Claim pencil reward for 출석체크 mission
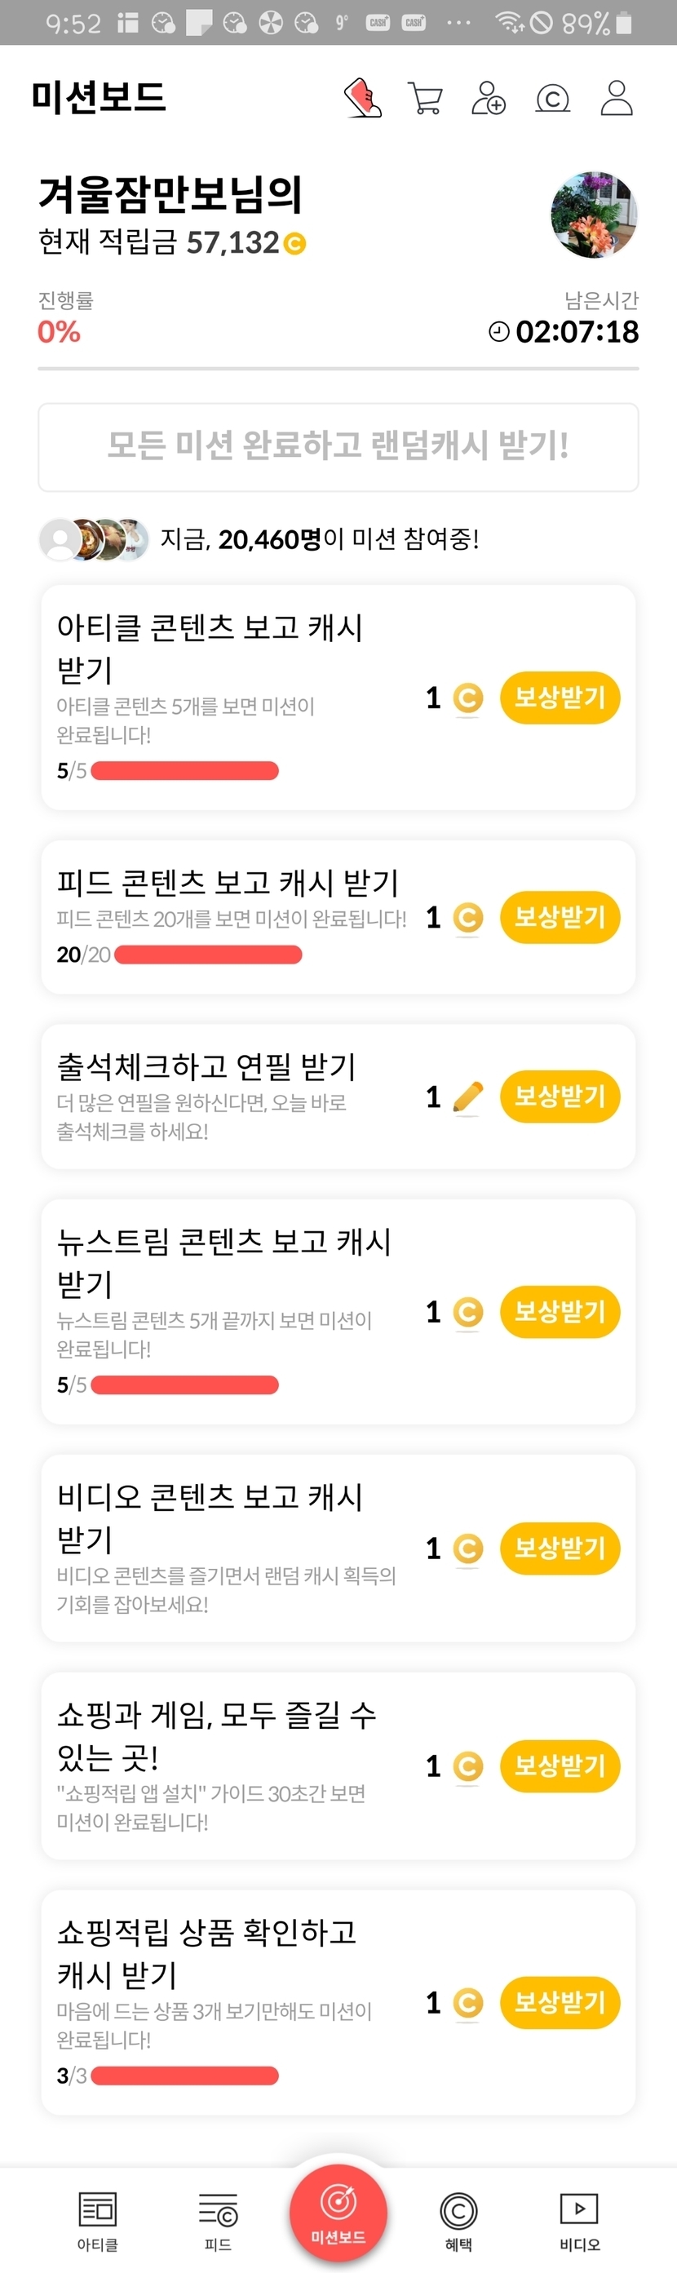Image resolution: width=677 pixels, height=2273 pixels. [560, 1097]
